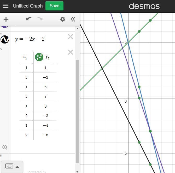Image resolution: width=175 pixels, height=173 pixels.
Task: Open the hamburger menu
Action: [6, 6]
